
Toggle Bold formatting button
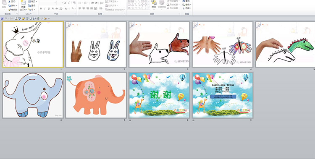coord(41,8)
